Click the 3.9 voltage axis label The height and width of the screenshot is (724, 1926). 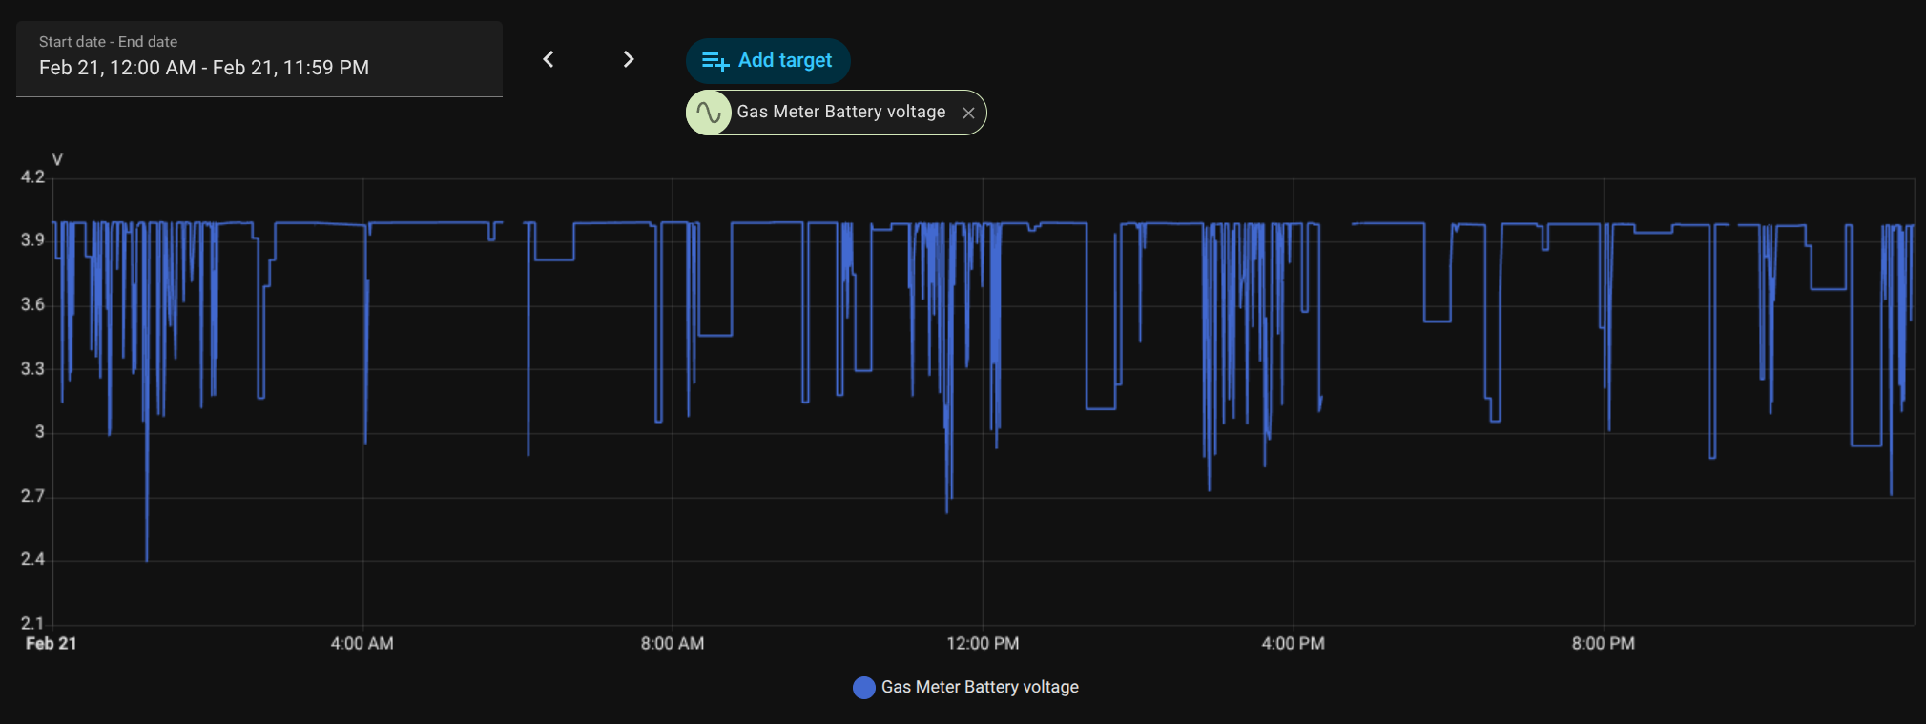tap(32, 240)
